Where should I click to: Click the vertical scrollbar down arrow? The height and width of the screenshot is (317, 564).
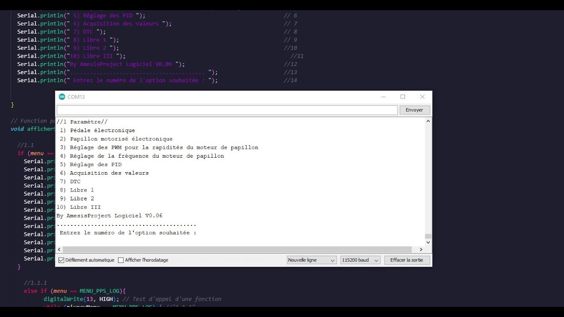[428, 242]
